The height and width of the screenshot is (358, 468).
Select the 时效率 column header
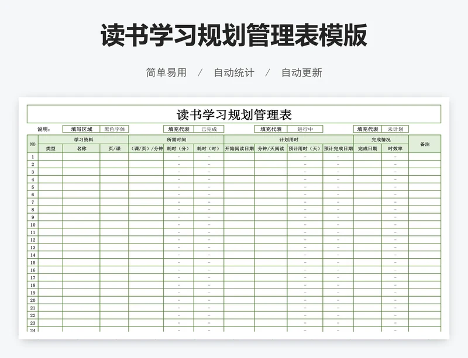coord(395,148)
